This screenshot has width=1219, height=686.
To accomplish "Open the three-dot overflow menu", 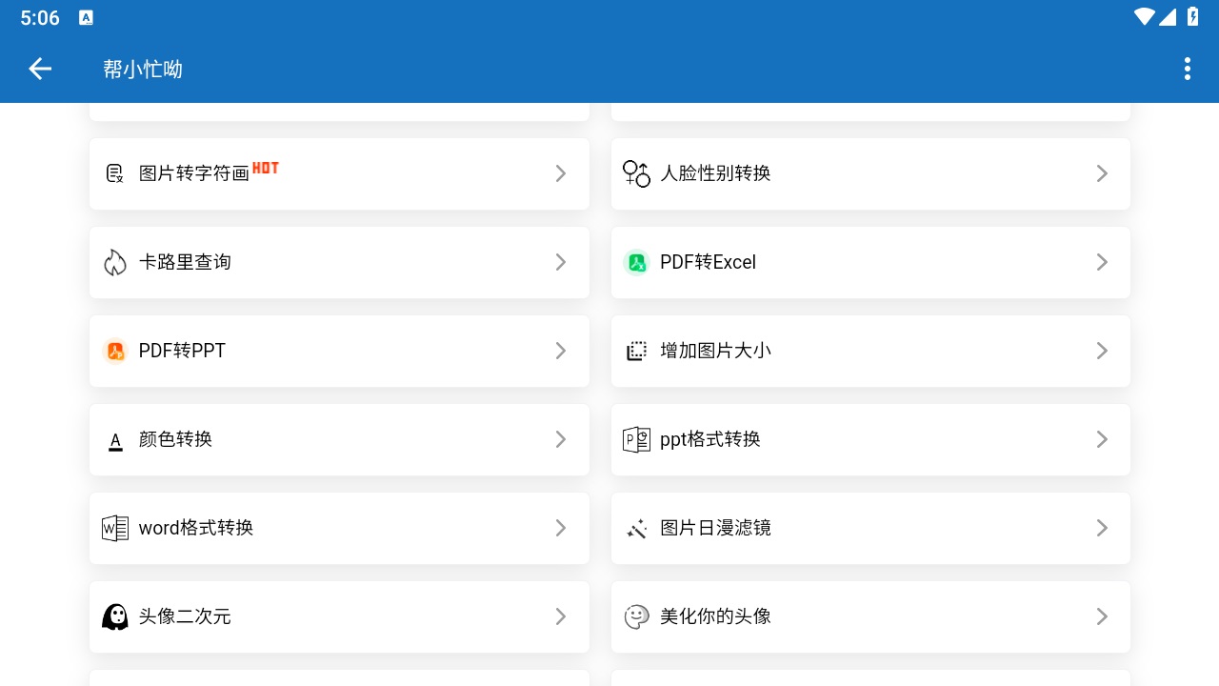I will [1187, 69].
